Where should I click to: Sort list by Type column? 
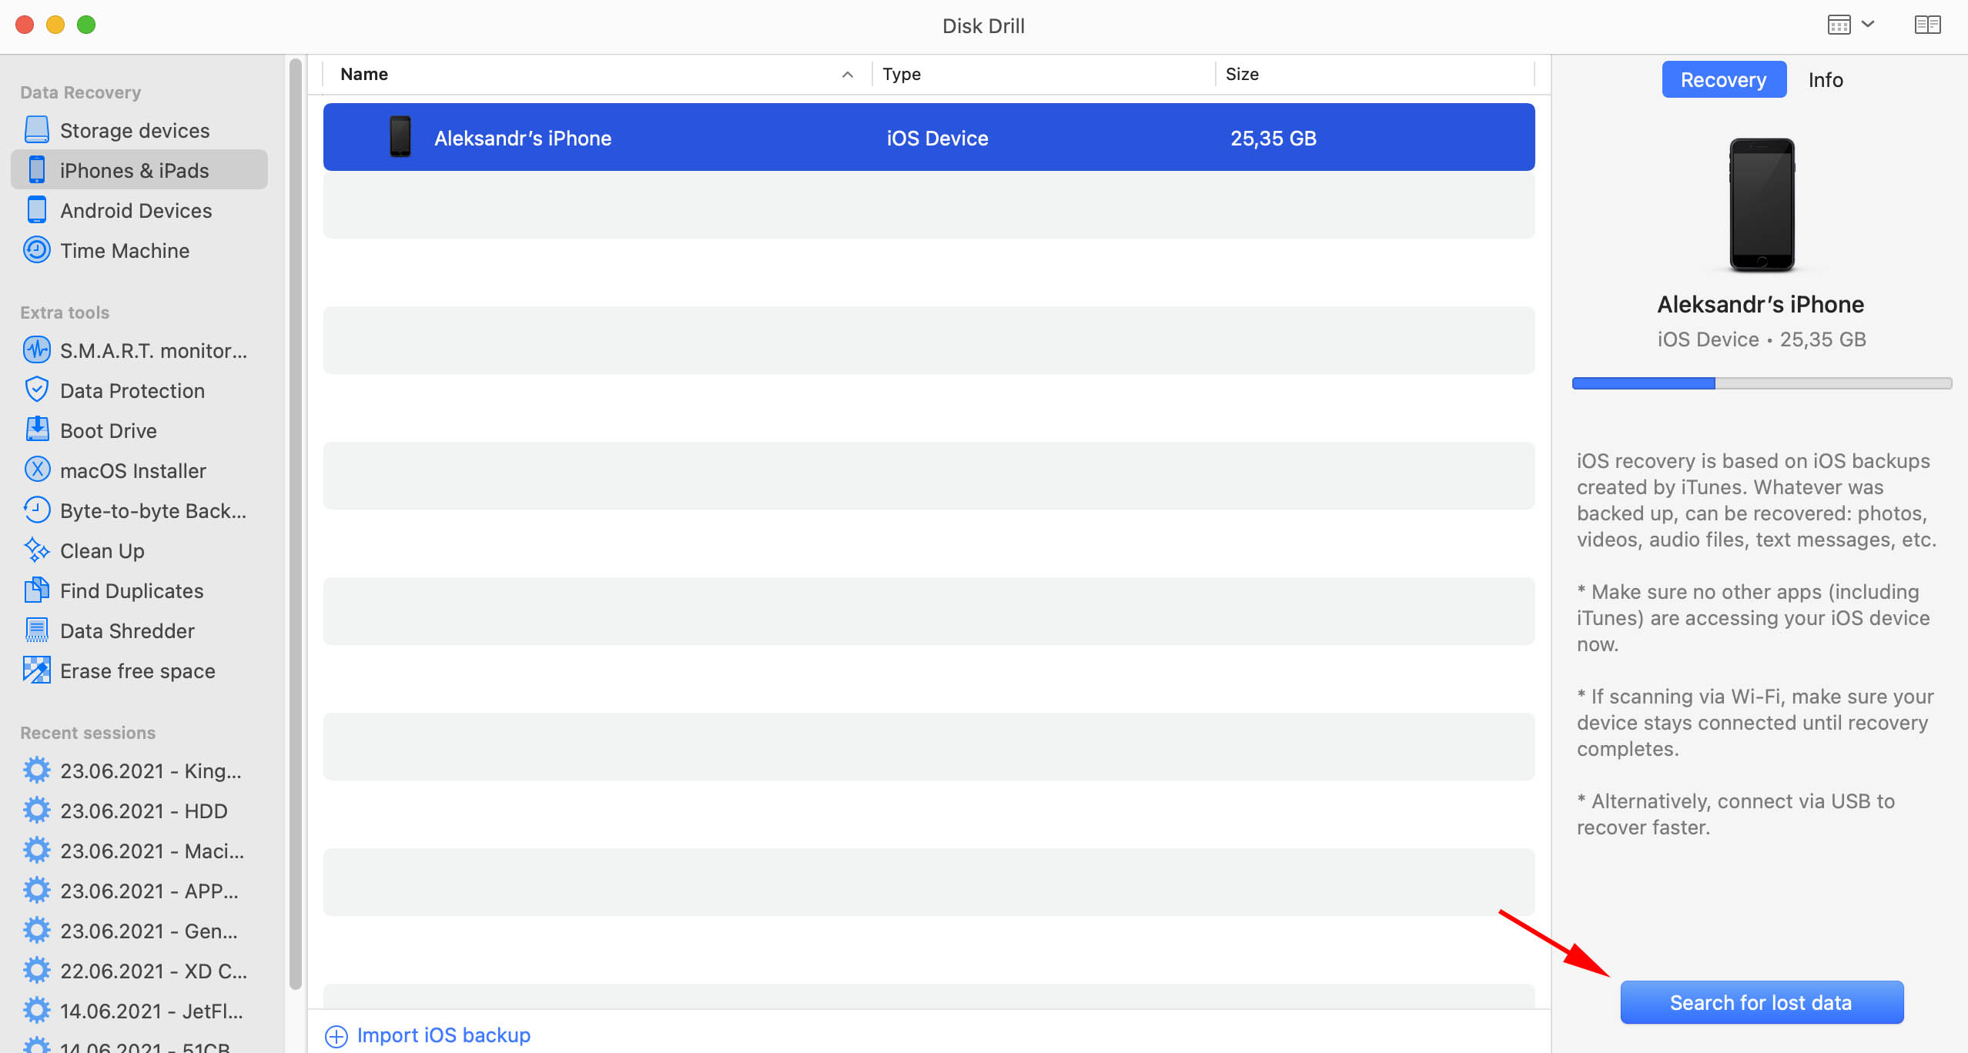pyautogui.click(x=1043, y=74)
